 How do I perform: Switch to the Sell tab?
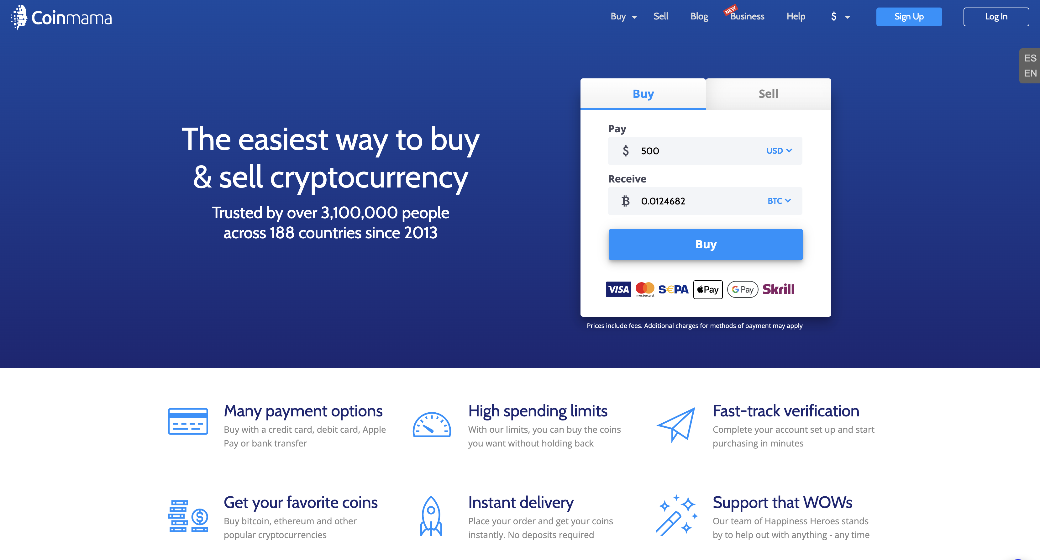pyautogui.click(x=767, y=94)
